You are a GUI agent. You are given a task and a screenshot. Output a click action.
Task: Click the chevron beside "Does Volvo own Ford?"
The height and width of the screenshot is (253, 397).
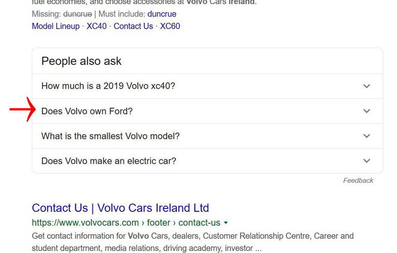[x=367, y=111]
